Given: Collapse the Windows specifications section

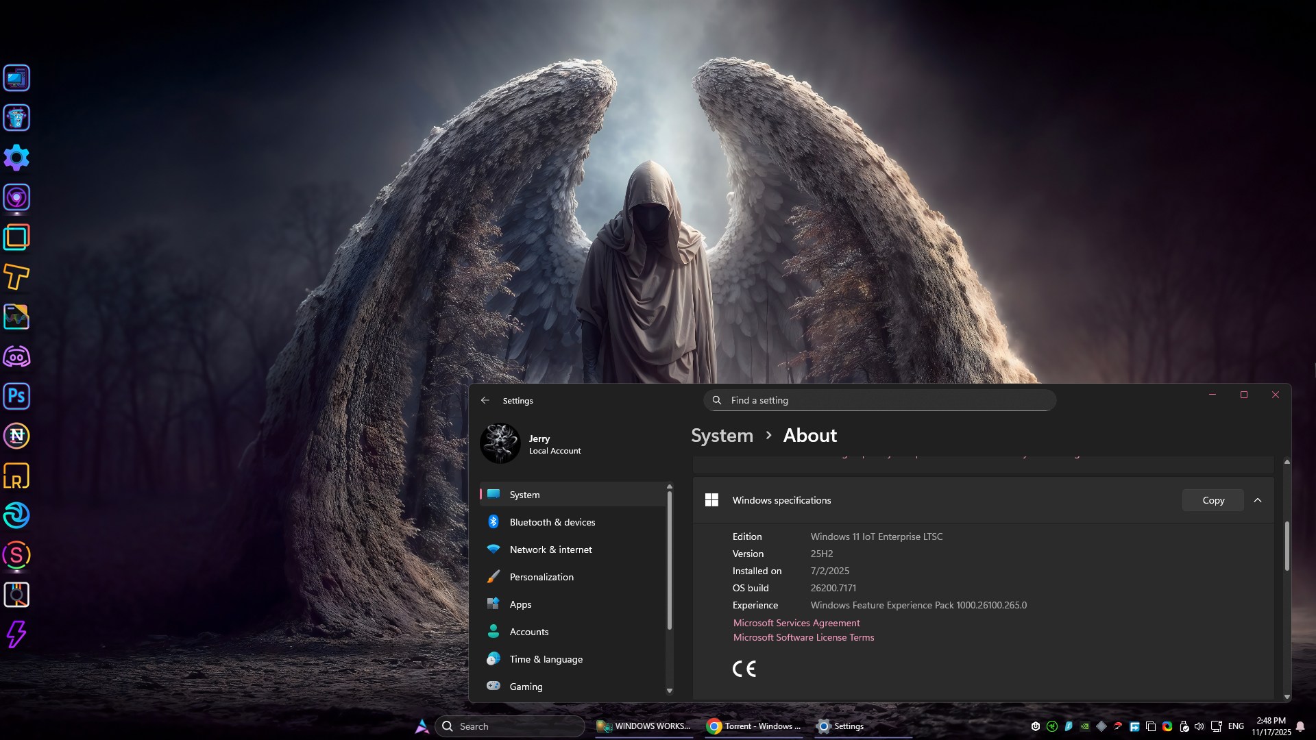Looking at the screenshot, I should (x=1258, y=500).
